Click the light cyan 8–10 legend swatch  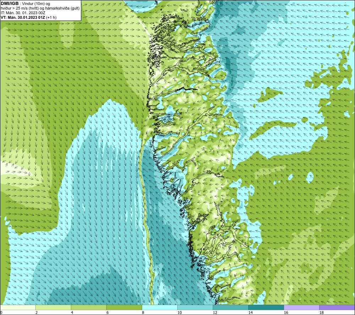pyautogui.click(x=160, y=307)
